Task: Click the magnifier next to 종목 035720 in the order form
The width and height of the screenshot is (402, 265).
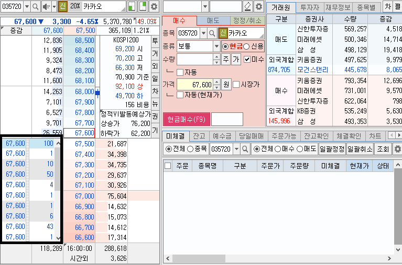Action: (212, 33)
